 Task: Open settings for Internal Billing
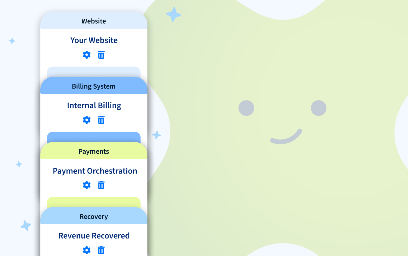(x=87, y=120)
